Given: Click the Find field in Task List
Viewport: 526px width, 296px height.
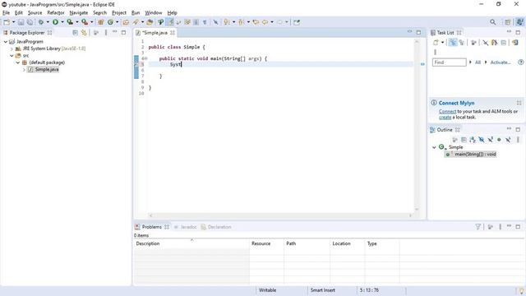Looking at the screenshot, I should tap(450, 62).
